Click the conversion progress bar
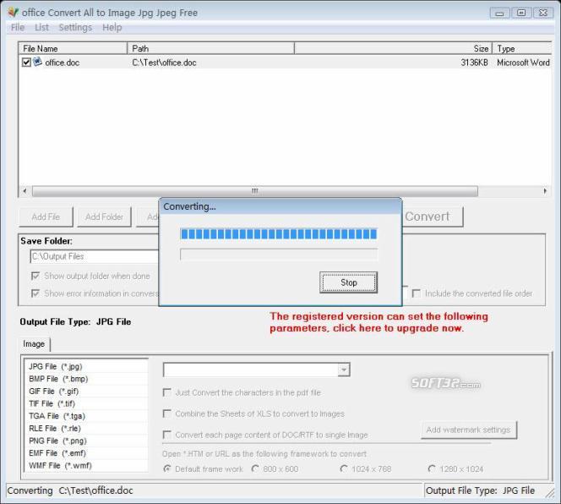The height and width of the screenshot is (504, 561). point(279,234)
